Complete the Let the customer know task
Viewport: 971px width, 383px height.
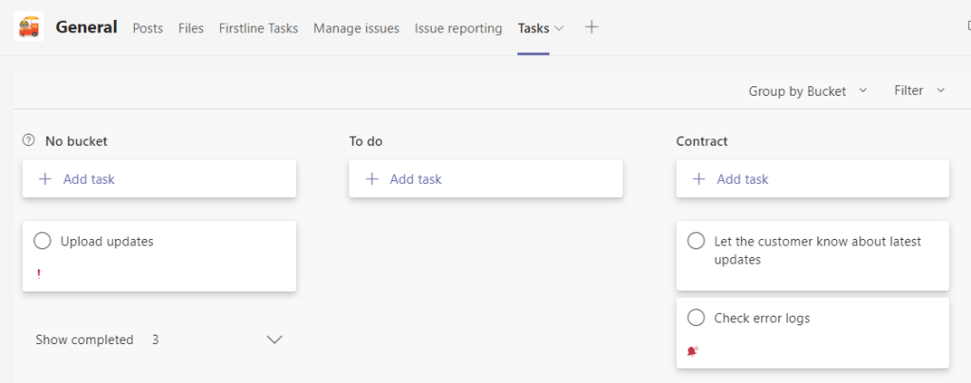(x=696, y=241)
